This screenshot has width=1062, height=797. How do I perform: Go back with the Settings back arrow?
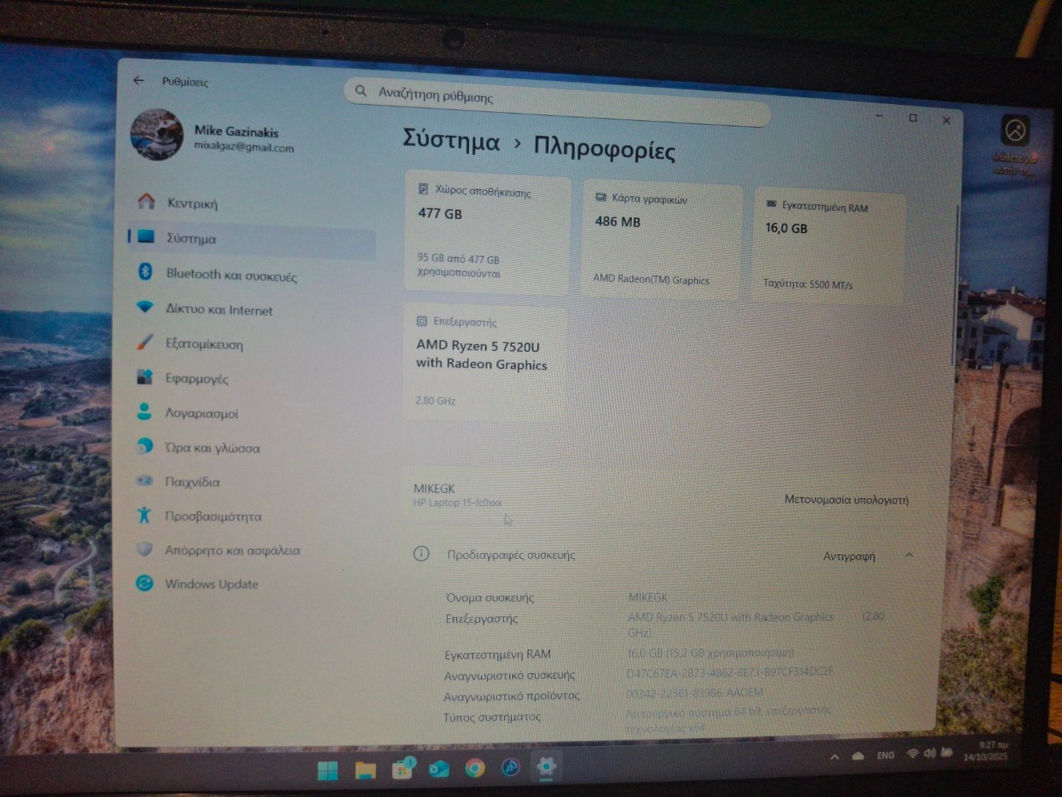tap(139, 80)
